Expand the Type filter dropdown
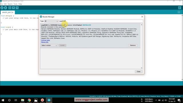The image size is (183, 103). coord(51,21)
